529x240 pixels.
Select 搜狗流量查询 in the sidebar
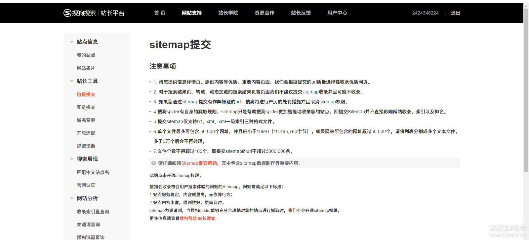click(91, 237)
